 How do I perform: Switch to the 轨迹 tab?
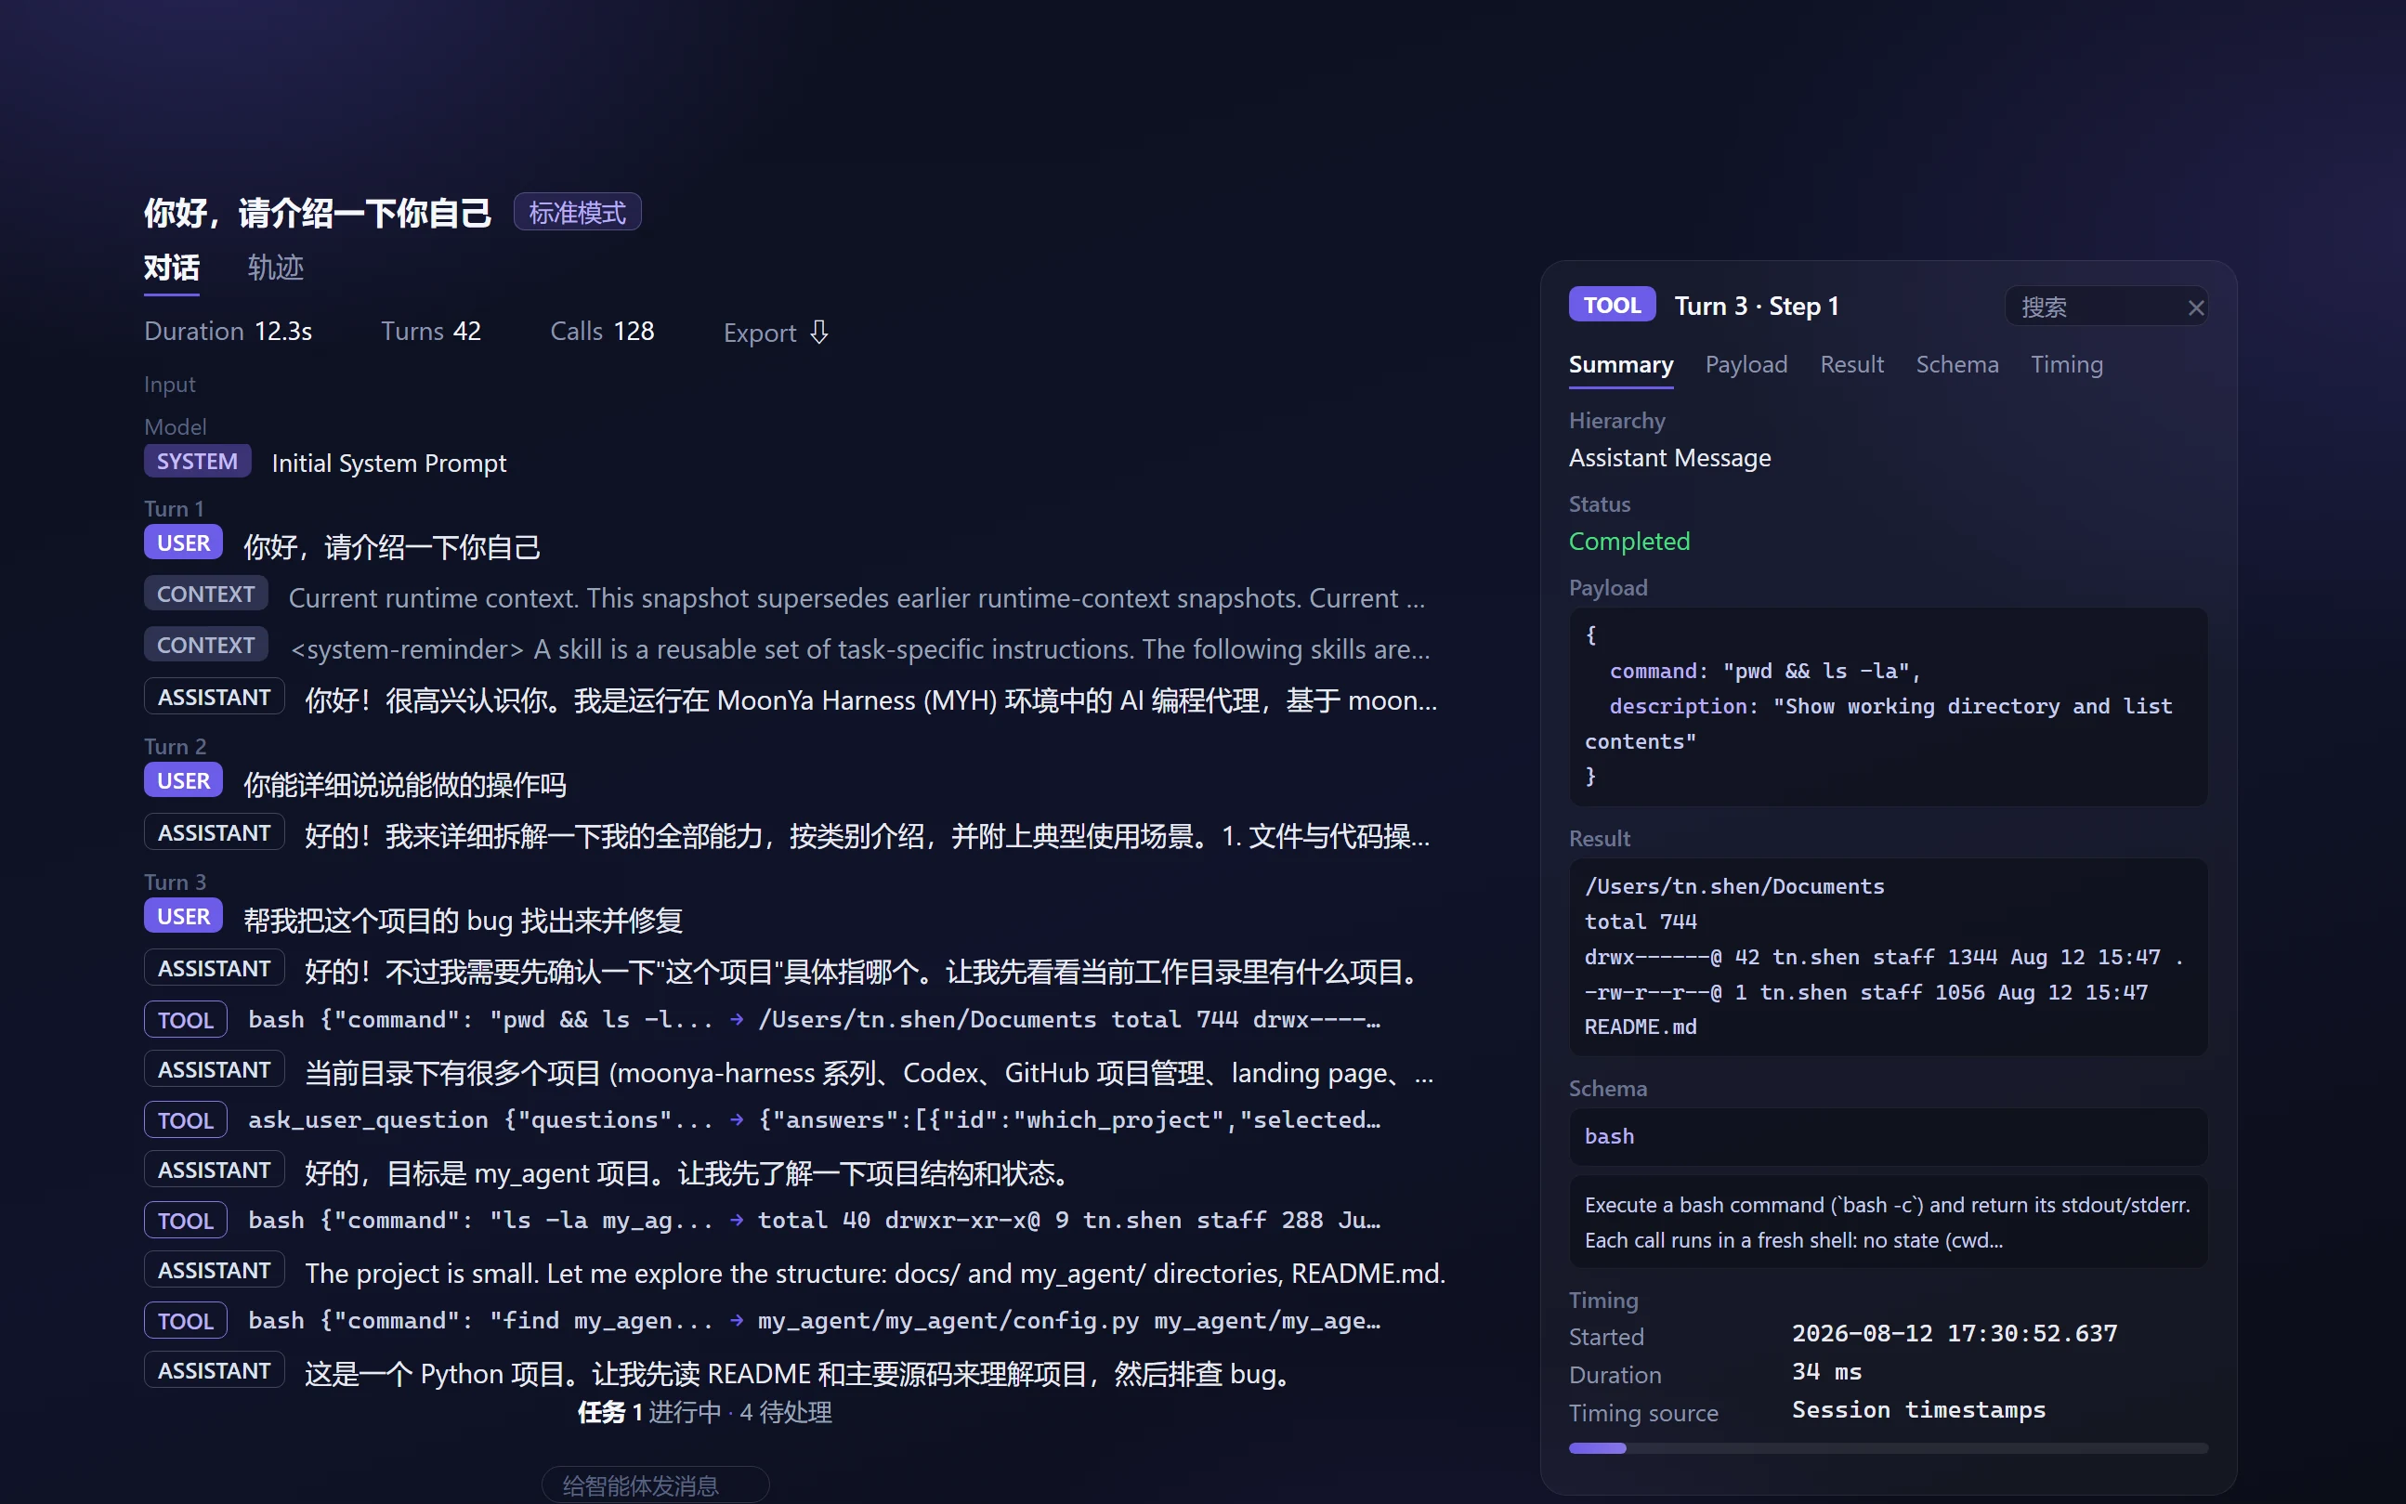[x=276, y=268]
